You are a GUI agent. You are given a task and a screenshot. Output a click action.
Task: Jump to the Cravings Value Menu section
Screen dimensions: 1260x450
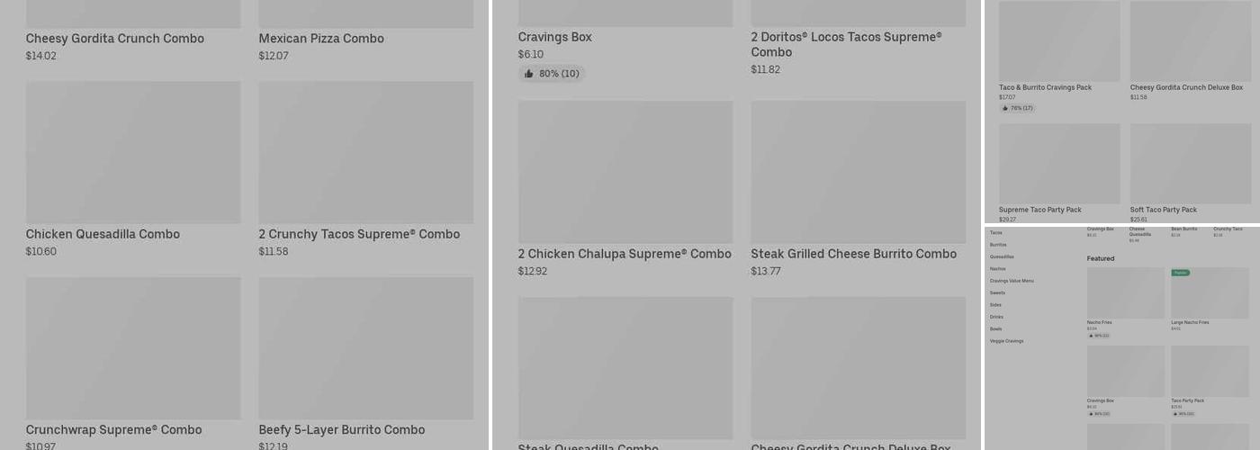[x=1012, y=281]
